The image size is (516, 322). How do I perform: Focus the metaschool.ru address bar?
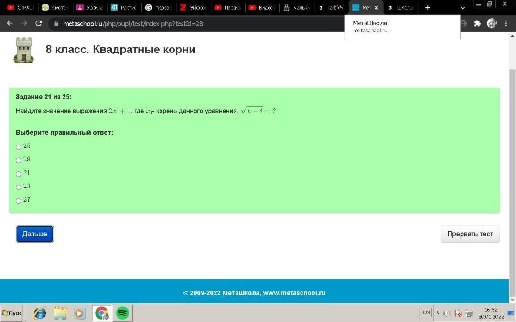(x=197, y=24)
